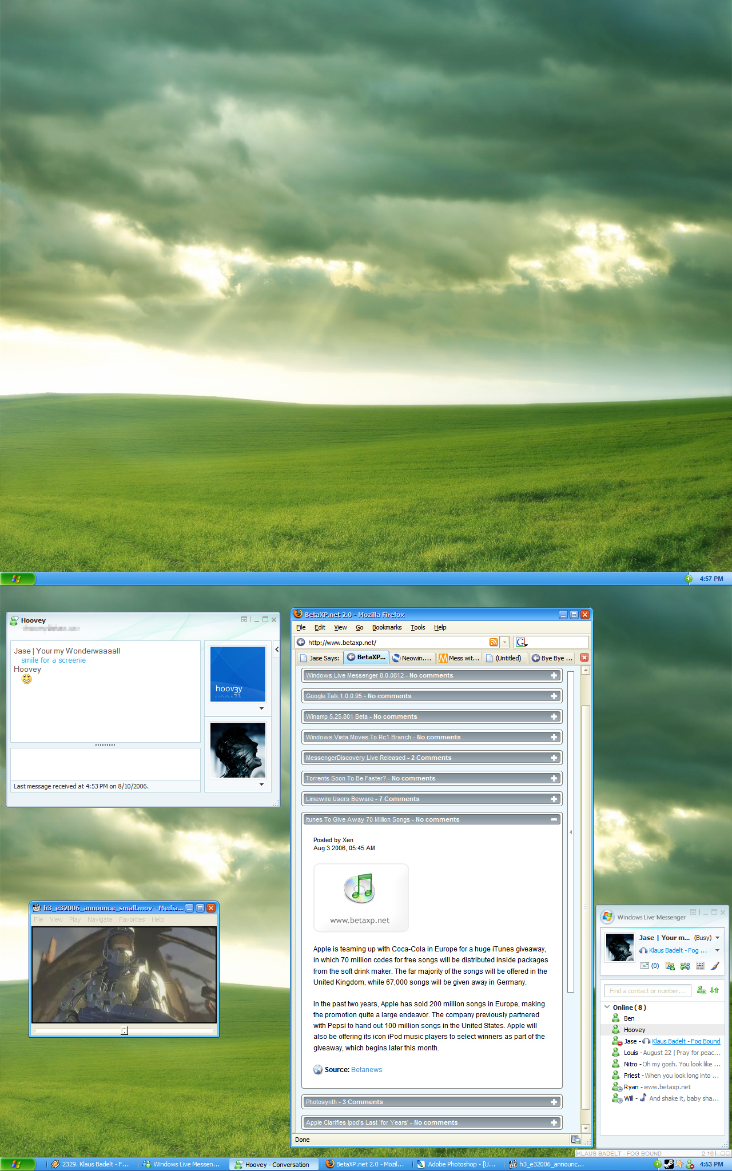Image resolution: width=732 pixels, height=1171 pixels.
Task: Open the Go menu in Firefox
Action: point(359,627)
